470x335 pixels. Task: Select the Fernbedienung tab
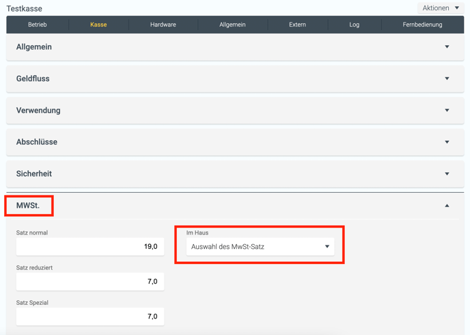click(422, 25)
